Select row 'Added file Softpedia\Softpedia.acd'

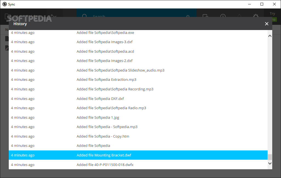(x=138, y=52)
